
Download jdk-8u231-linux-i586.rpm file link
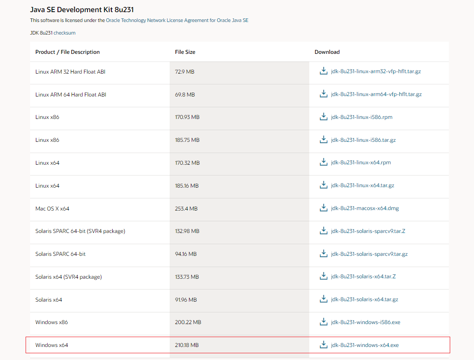(x=361, y=117)
